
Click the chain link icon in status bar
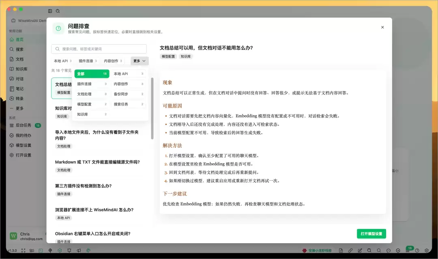coord(350,250)
